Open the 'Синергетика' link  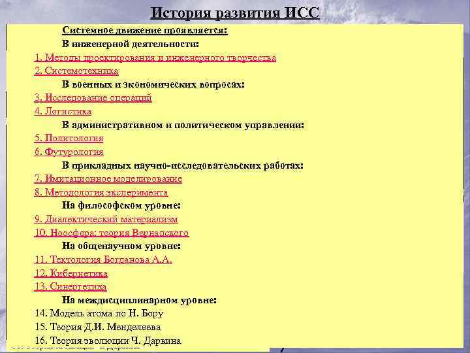70,286
